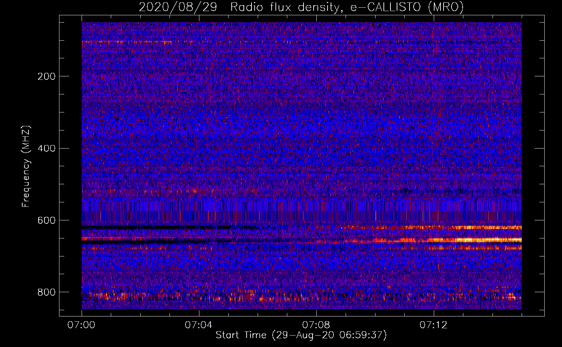Click the plot title "2020/08/29 Radio flux density, e-CALLISTO (MRO)"
The image size is (562, 347).
(301, 7)
